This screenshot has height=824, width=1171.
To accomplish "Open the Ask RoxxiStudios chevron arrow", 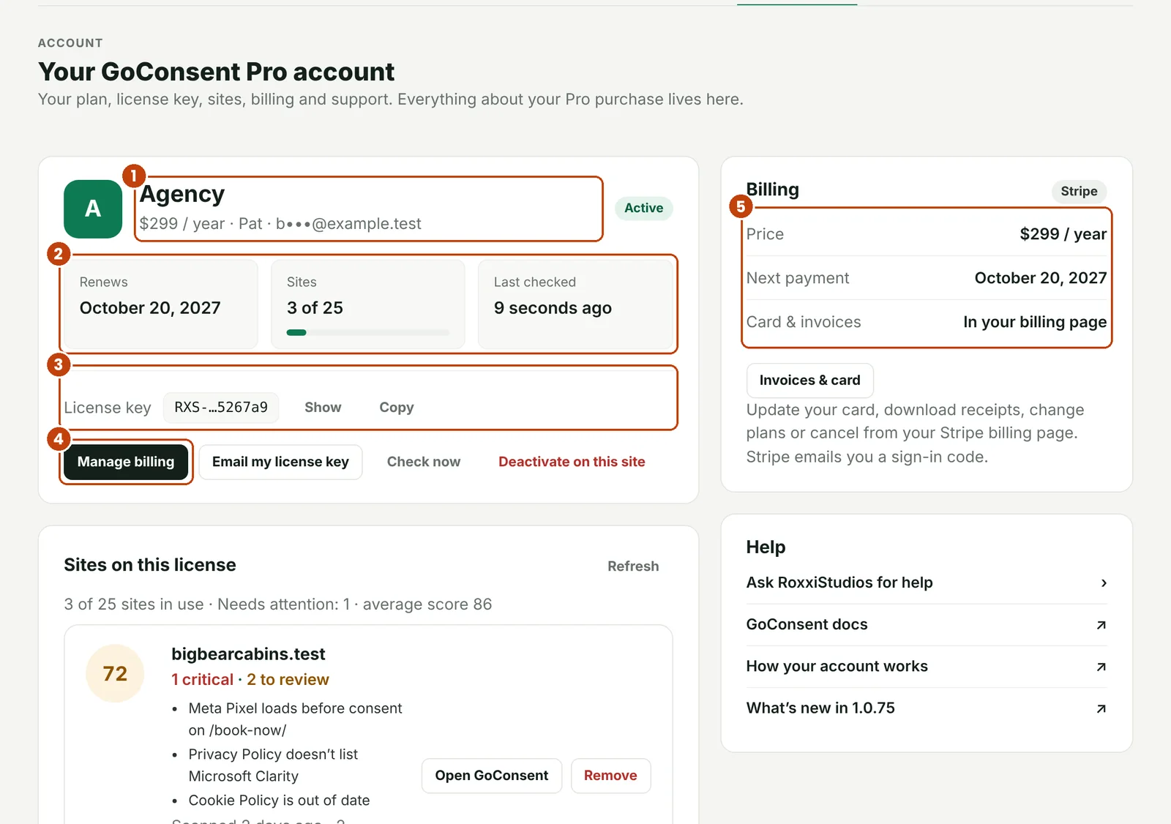I will click(x=1104, y=583).
